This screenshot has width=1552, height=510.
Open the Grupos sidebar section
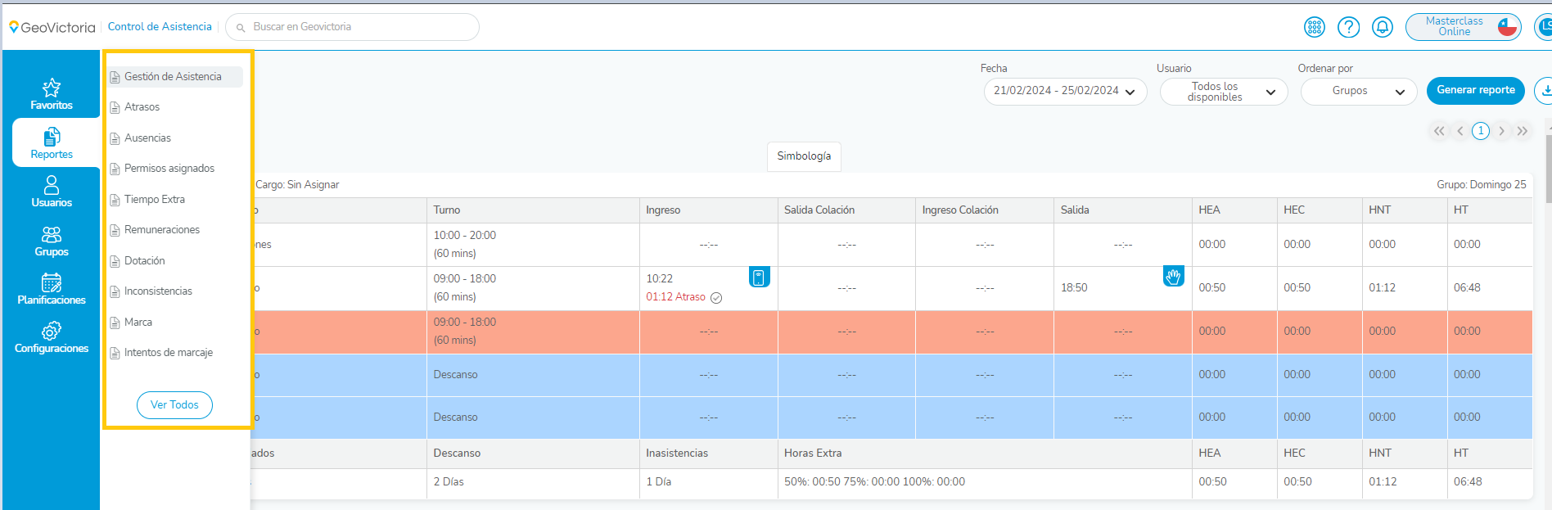pyautogui.click(x=51, y=241)
